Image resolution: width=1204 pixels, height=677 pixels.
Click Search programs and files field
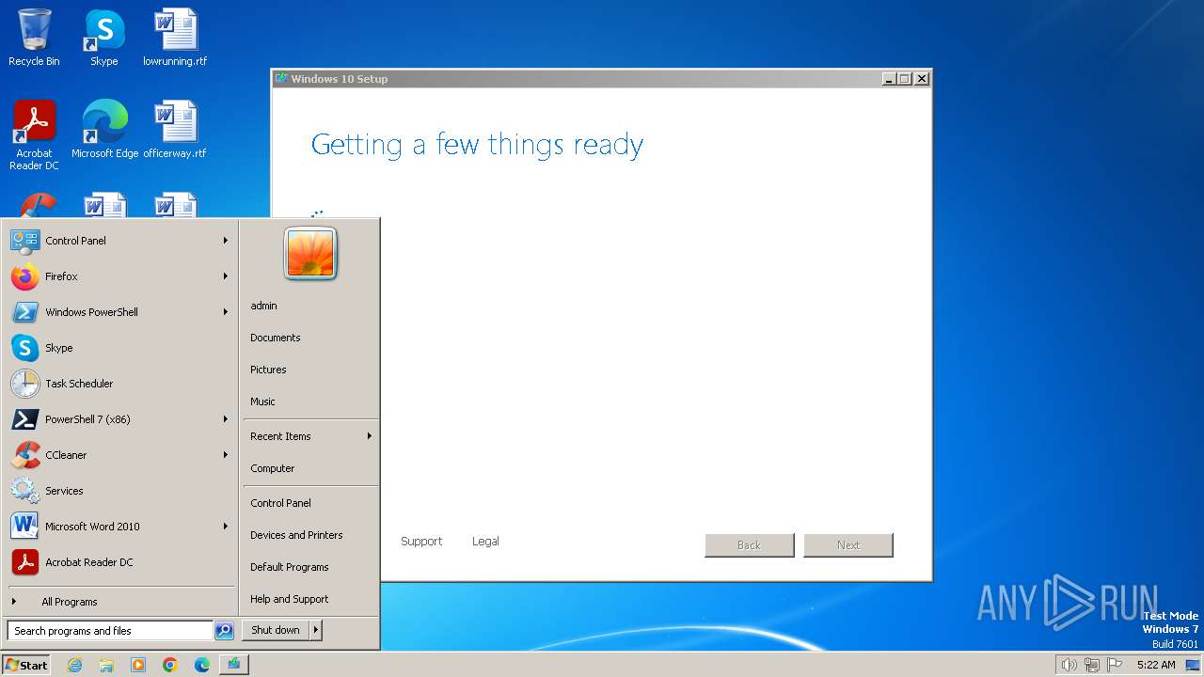click(x=110, y=631)
